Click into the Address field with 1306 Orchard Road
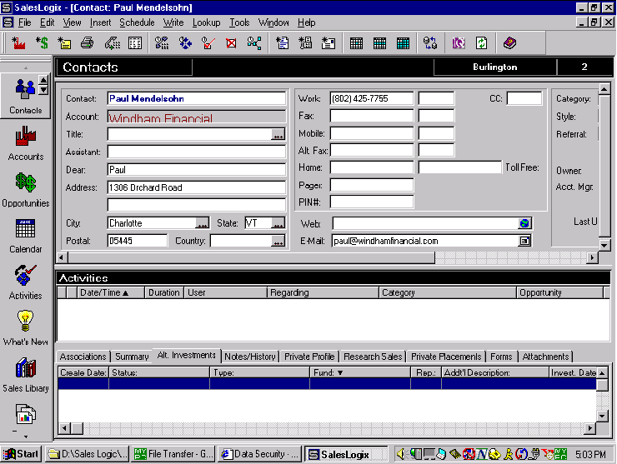 click(x=196, y=187)
